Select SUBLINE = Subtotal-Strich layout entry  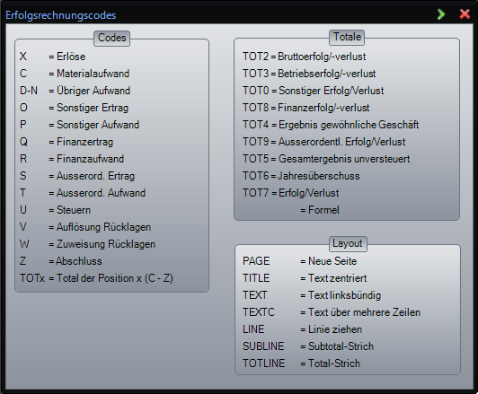[308, 346]
